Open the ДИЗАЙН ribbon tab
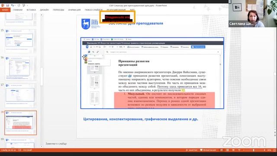The image size is (277, 156). 44,10
